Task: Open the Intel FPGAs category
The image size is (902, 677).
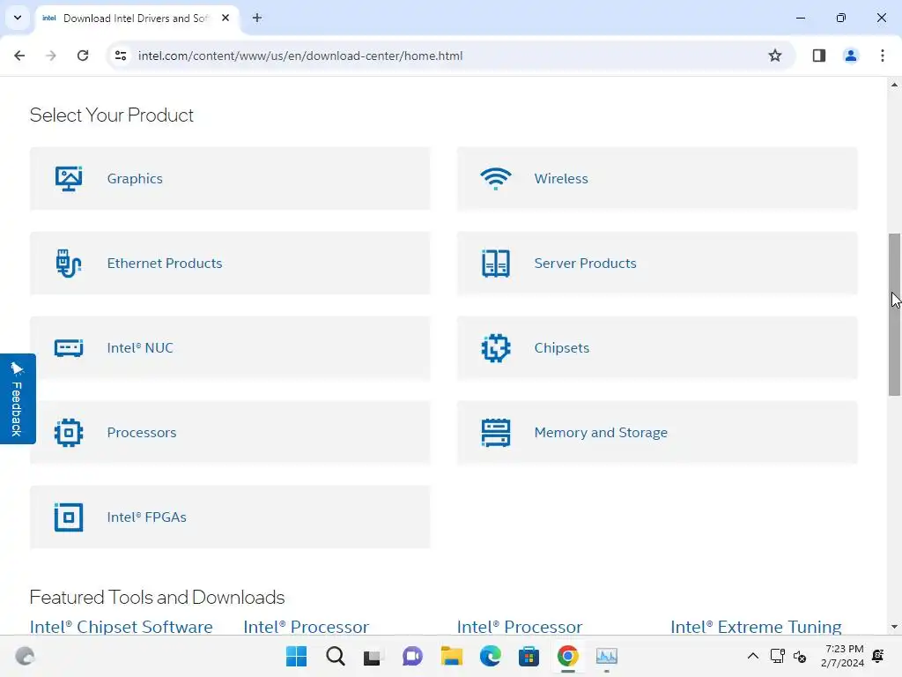Action: pos(230,517)
